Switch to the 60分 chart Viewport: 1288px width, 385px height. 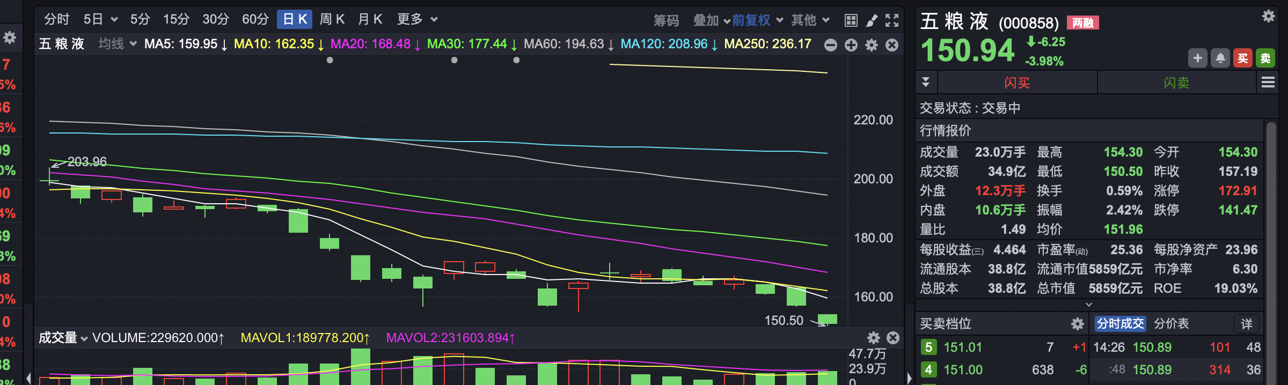tap(255, 19)
